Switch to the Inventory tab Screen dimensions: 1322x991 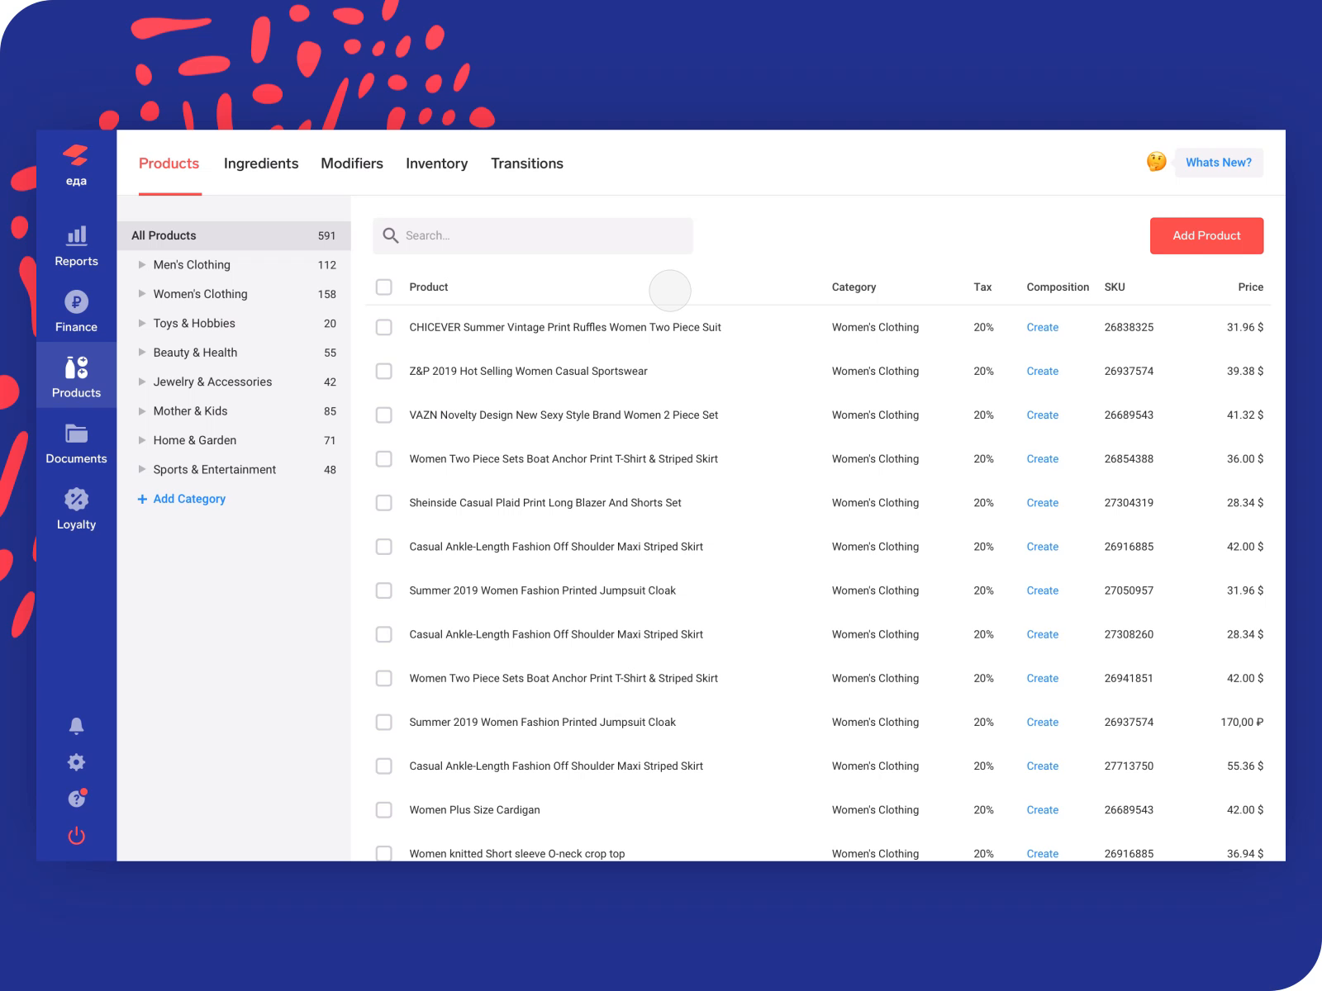pyautogui.click(x=436, y=163)
